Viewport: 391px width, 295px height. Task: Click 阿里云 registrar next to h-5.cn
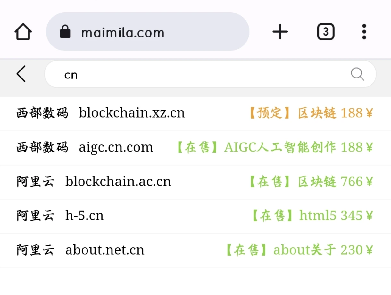click(35, 216)
